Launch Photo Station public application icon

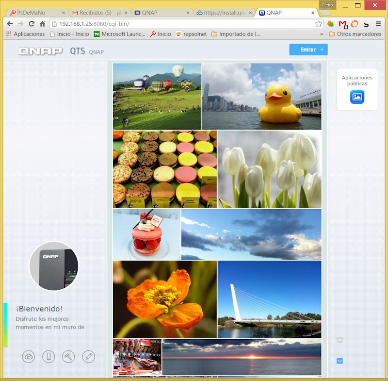pos(357,97)
